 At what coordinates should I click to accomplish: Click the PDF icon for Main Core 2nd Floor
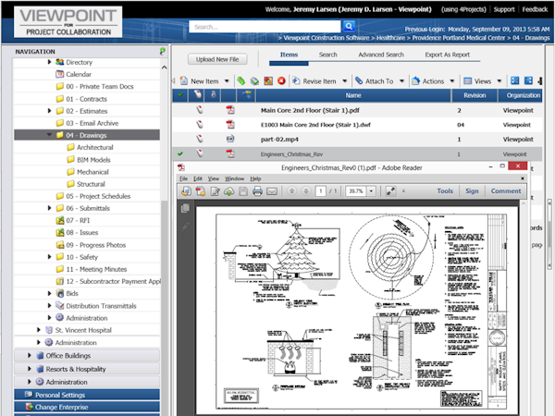click(x=230, y=109)
